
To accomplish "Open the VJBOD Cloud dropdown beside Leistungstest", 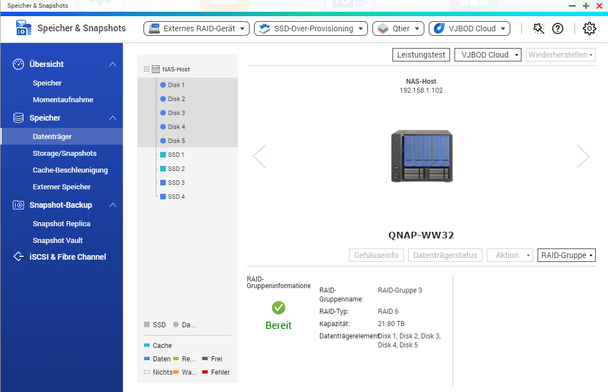I will (488, 55).
